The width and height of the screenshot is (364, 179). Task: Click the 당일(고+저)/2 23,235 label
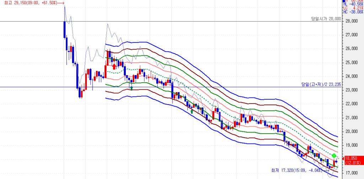point(321,84)
